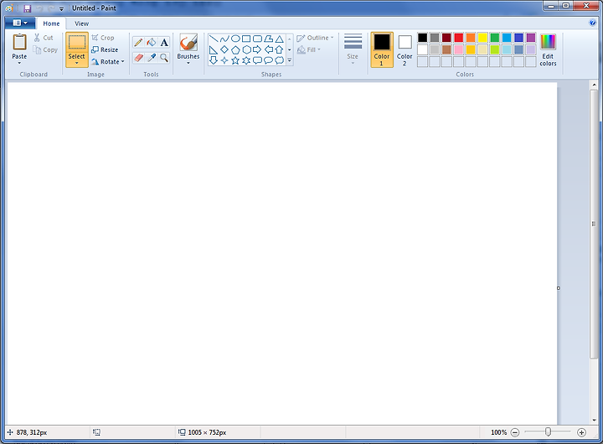The height and width of the screenshot is (444, 603).
Task: Pick the green color swatch
Action: [495, 38]
